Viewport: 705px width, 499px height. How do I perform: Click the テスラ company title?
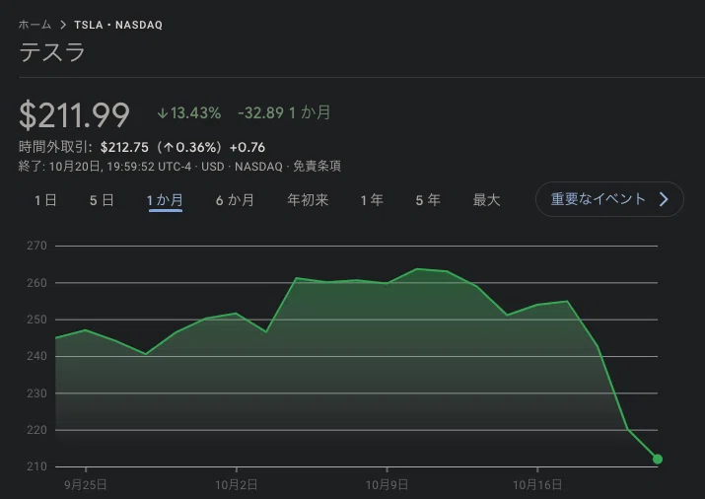pyautogui.click(x=52, y=51)
